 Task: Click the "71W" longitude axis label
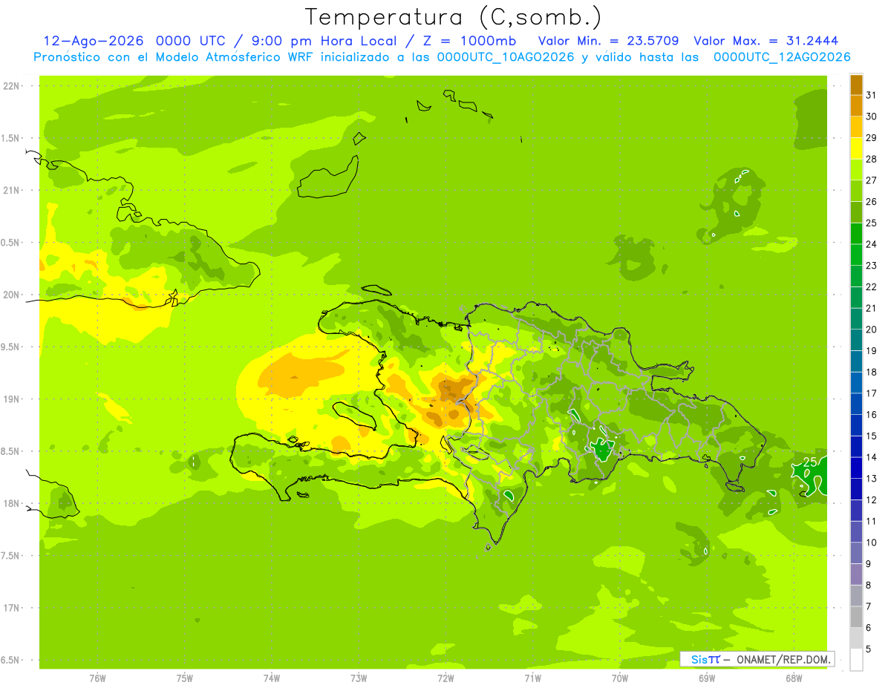pos(532,678)
